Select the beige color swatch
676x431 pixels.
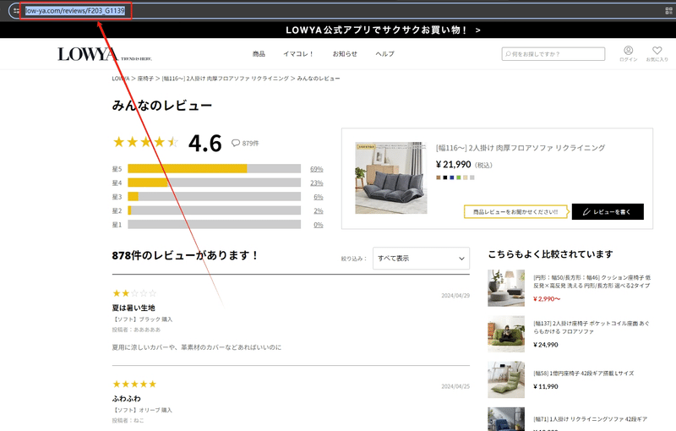[x=466, y=177]
